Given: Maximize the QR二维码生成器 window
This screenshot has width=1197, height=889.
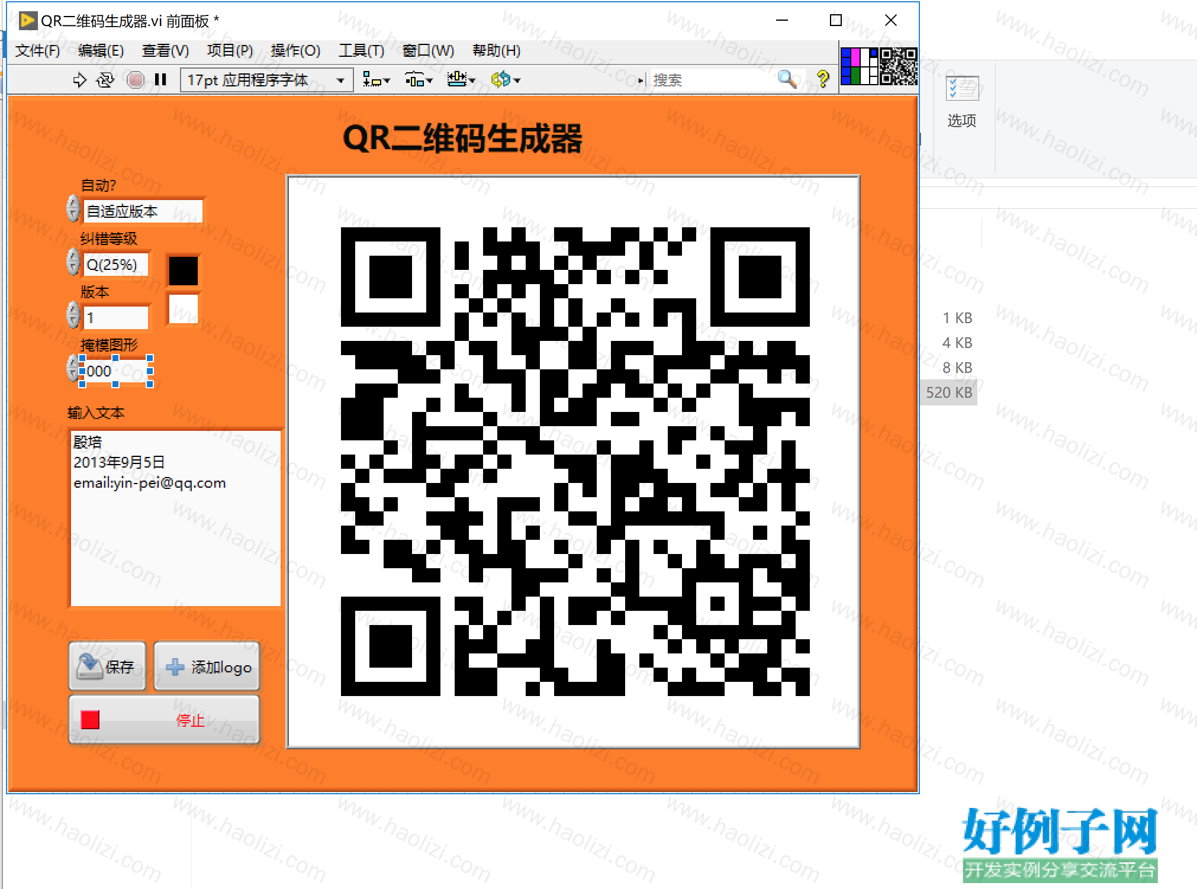Looking at the screenshot, I should [x=835, y=21].
